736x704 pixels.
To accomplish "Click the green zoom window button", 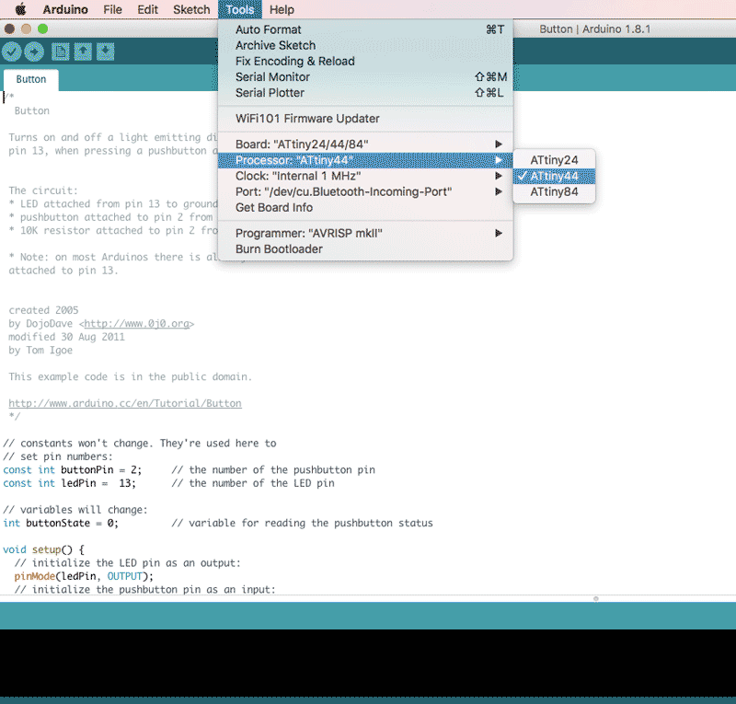I will (x=42, y=29).
